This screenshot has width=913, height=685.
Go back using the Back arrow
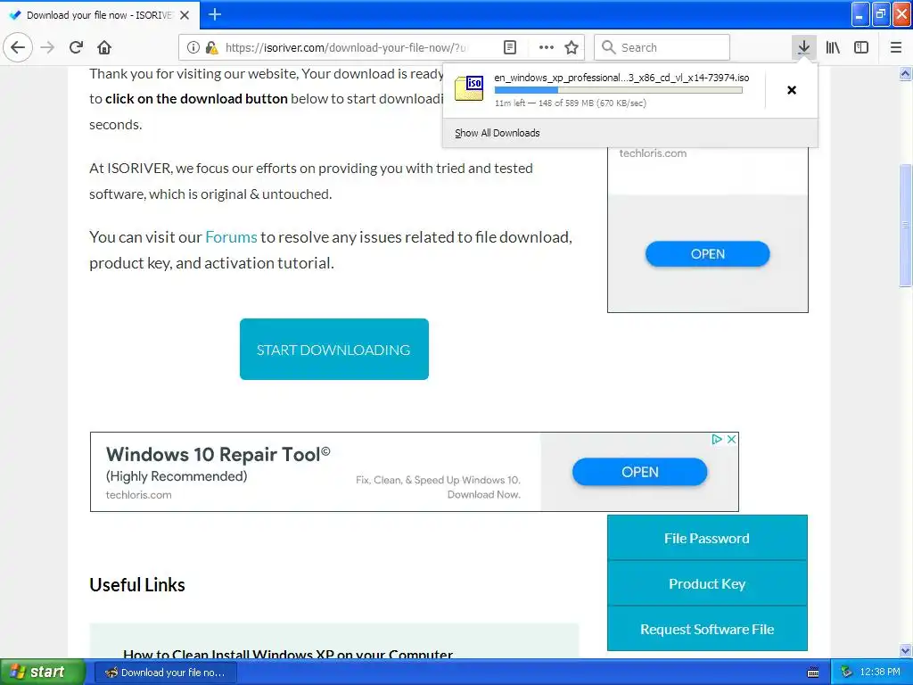click(18, 47)
